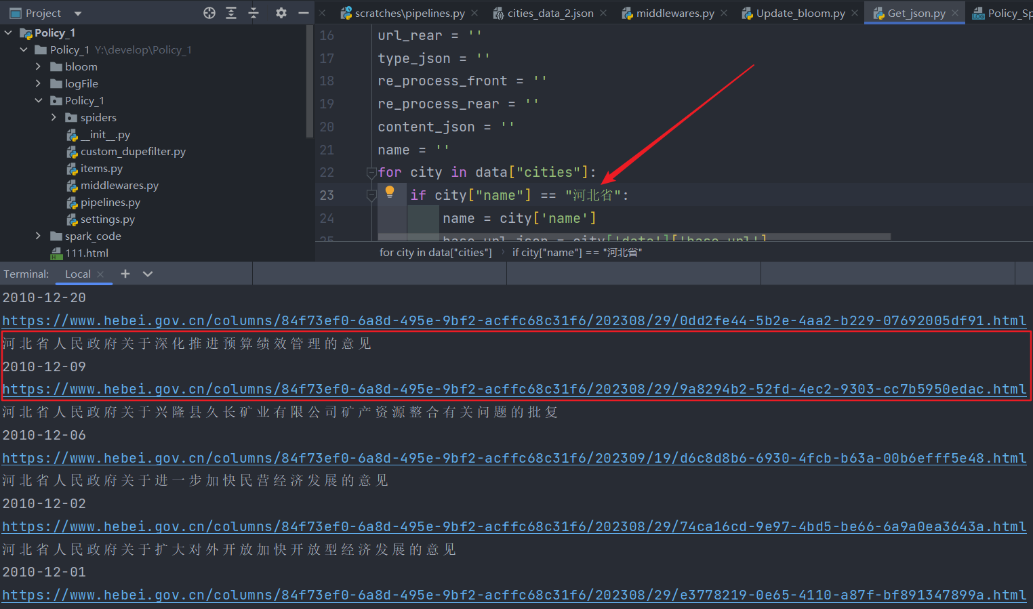This screenshot has width=1033, height=609.
Task: Select 111.html file in tree
Action: tap(79, 253)
